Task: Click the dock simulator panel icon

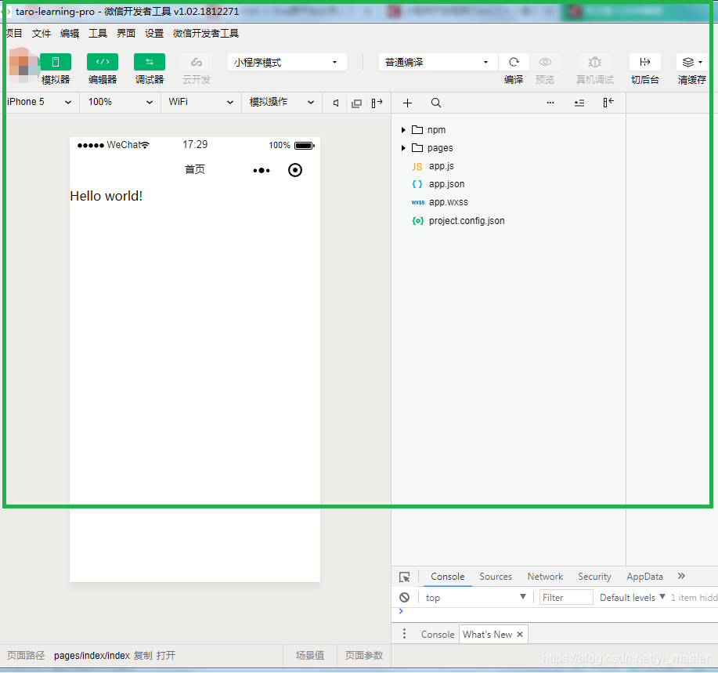Action: pos(377,103)
